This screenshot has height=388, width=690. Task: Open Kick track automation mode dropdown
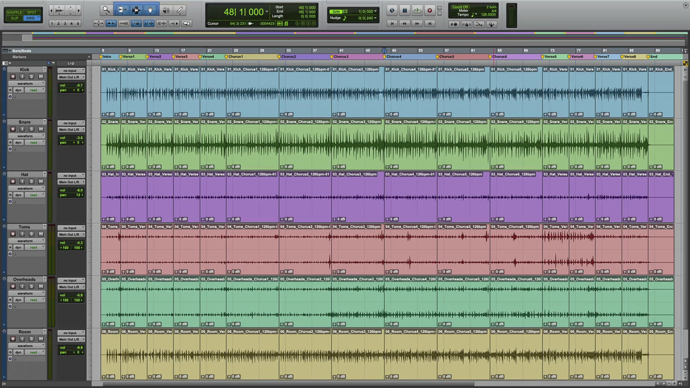(x=33, y=90)
